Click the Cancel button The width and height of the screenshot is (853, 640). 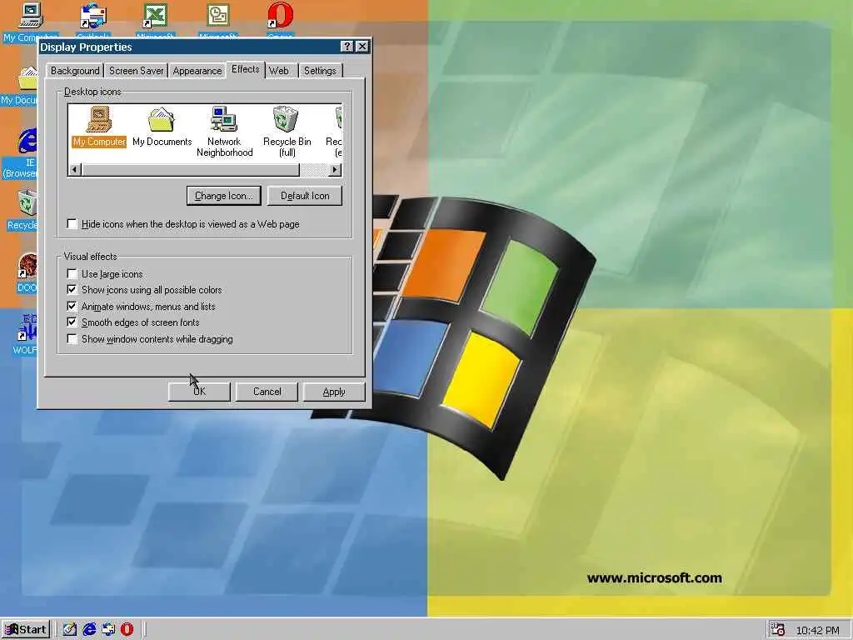(x=267, y=392)
